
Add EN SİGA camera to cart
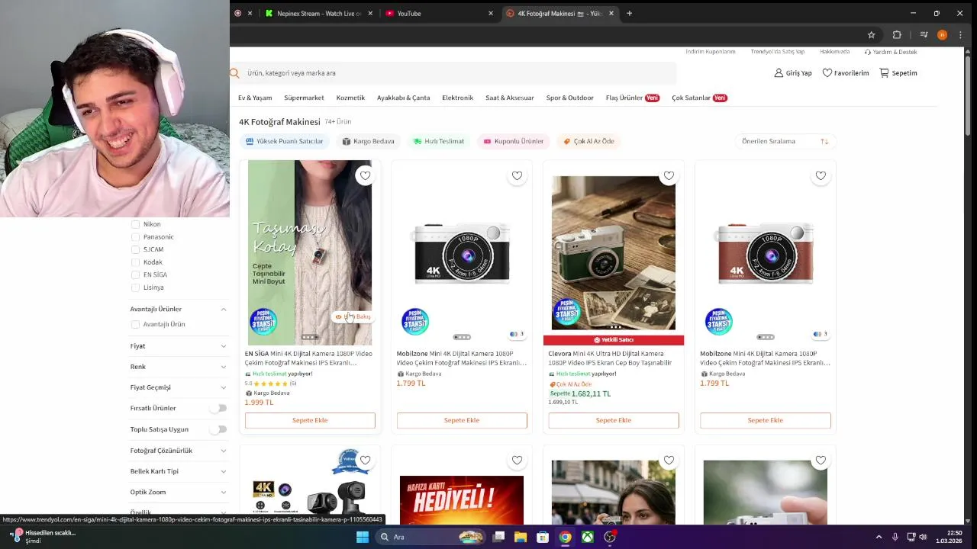[x=310, y=420]
